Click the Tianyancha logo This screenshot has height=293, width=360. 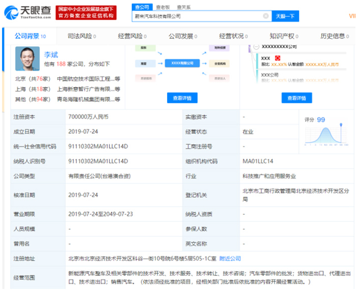pos(28,13)
